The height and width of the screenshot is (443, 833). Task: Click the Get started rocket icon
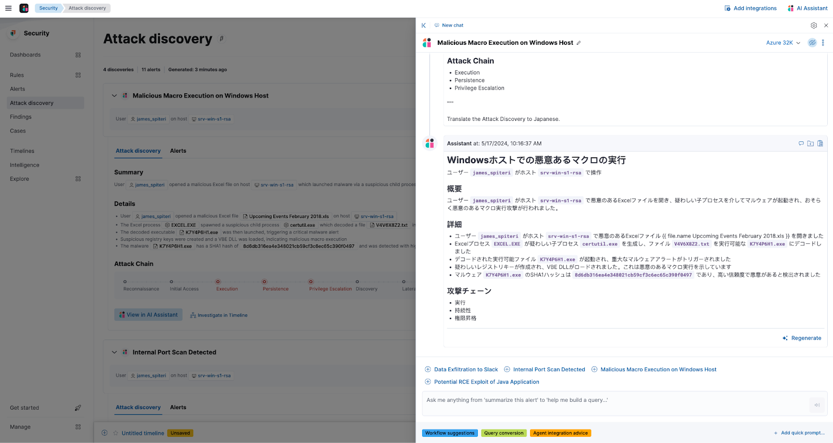coord(78,408)
